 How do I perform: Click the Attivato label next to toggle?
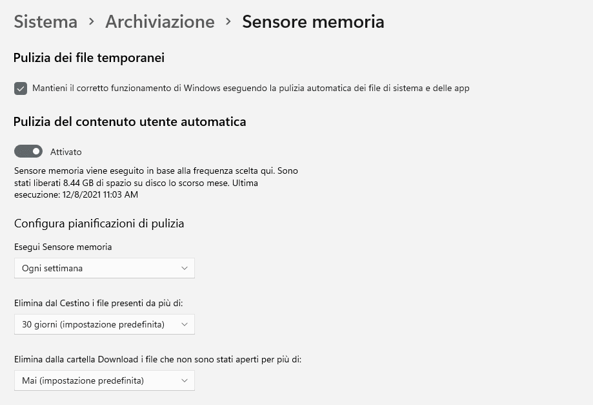coord(66,152)
